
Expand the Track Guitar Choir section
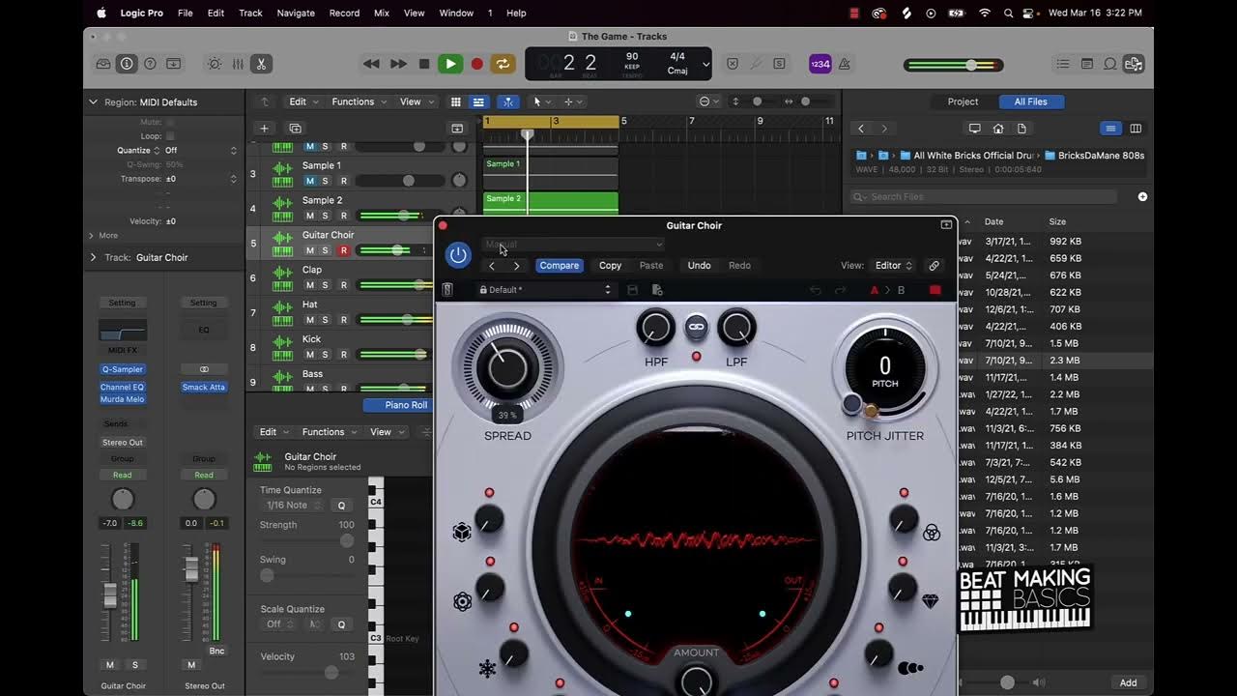[x=93, y=257]
